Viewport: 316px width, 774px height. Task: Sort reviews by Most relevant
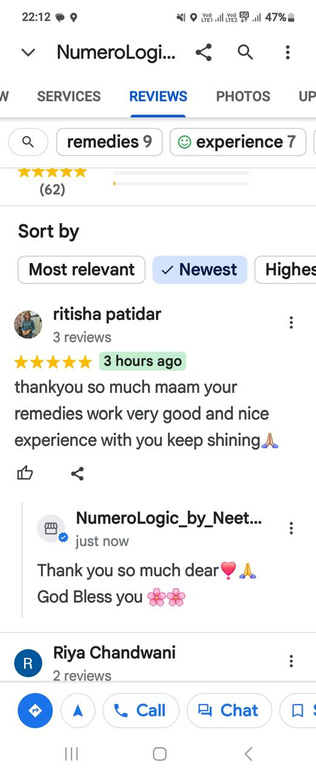(x=82, y=270)
